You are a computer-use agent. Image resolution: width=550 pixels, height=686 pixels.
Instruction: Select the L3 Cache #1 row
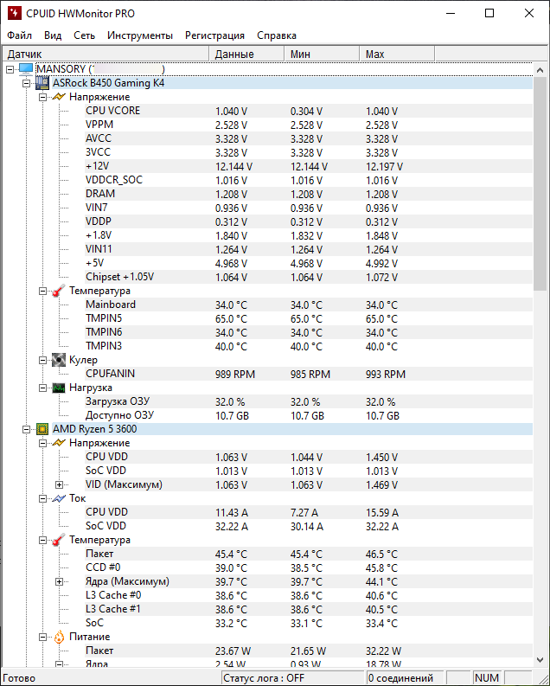click(309, 609)
